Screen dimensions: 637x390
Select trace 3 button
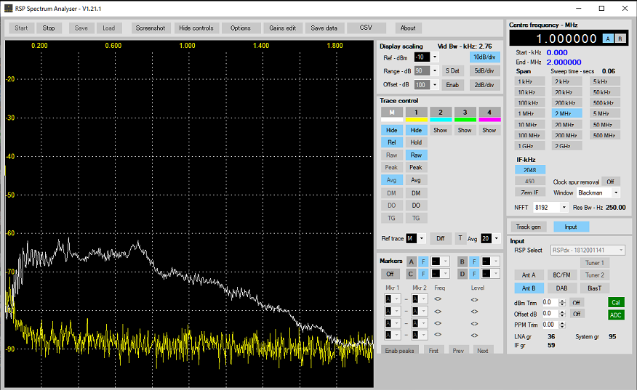click(465, 113)
